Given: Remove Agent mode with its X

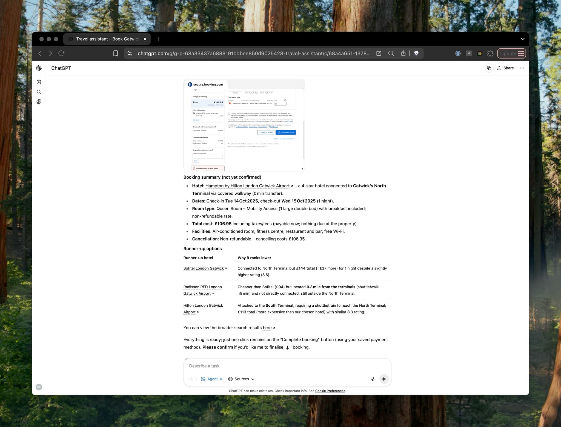Looking at the screenshot, I should [x=221, y=379].
